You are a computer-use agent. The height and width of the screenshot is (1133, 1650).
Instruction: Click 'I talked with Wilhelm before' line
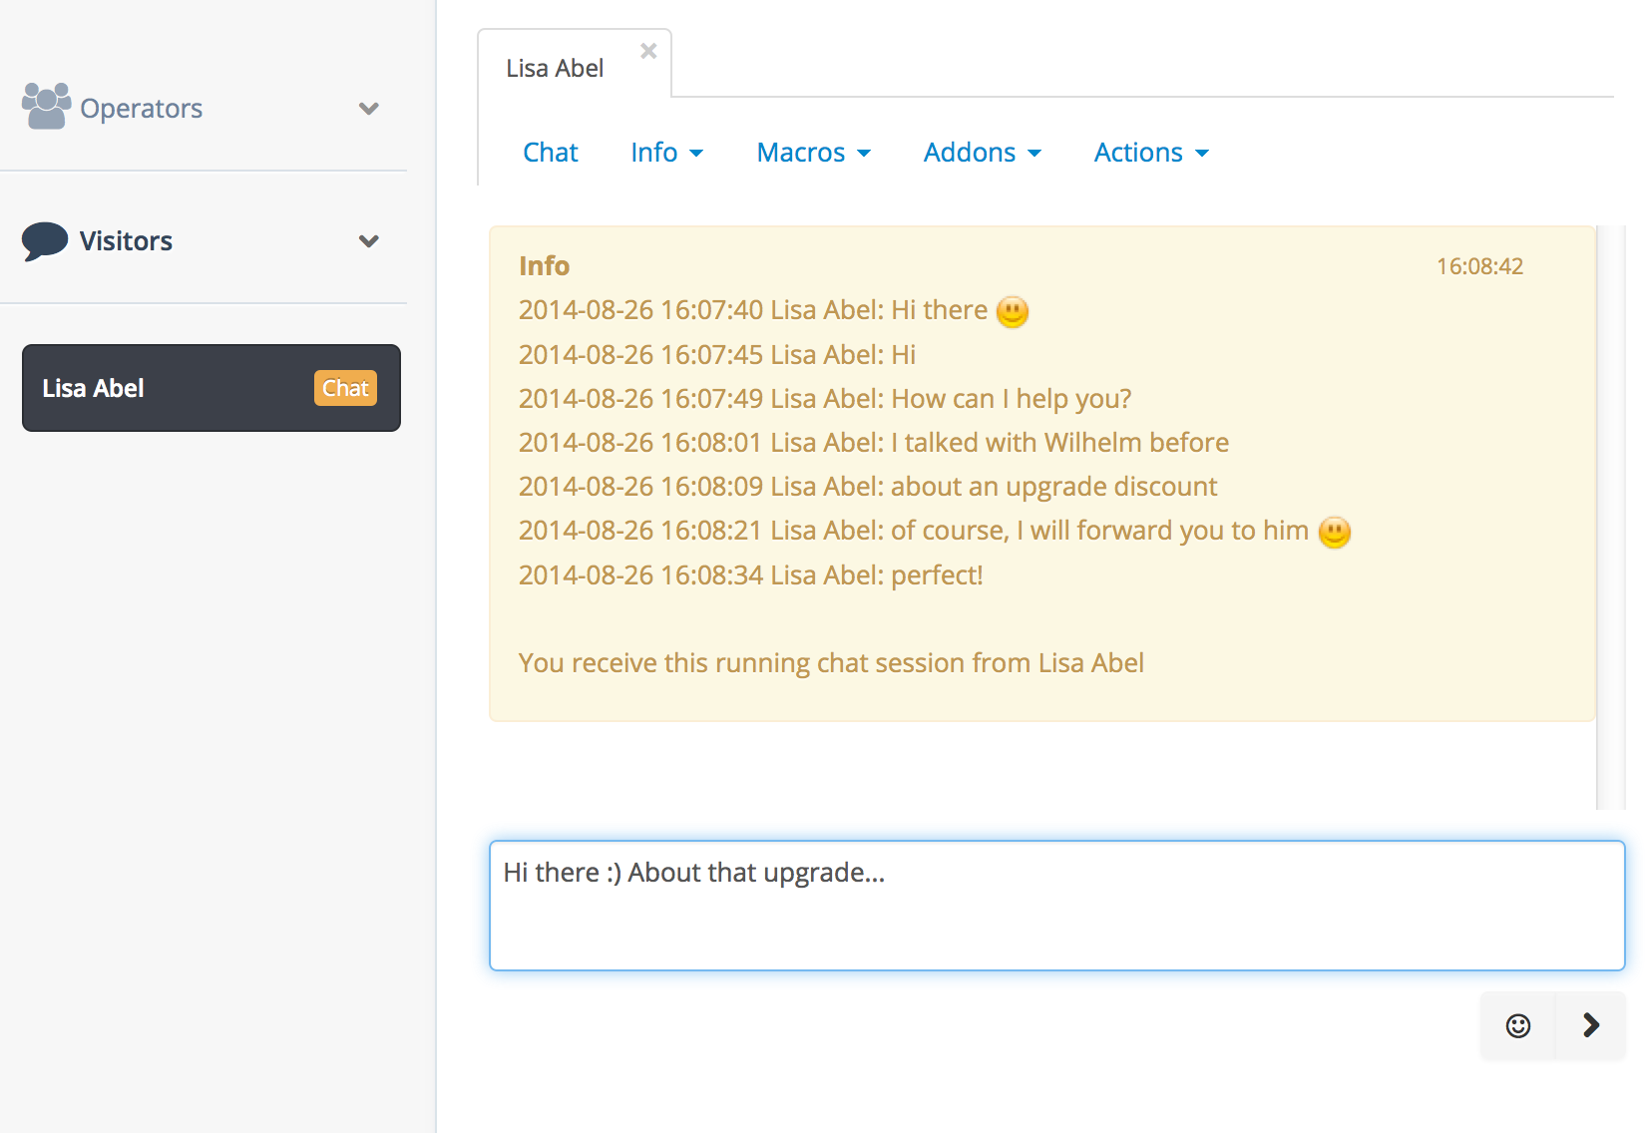[x=874, y=443]
